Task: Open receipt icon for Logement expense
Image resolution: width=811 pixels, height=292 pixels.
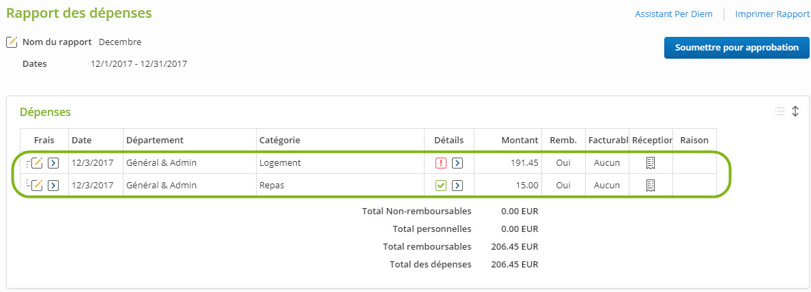Action: click(651, 163)
